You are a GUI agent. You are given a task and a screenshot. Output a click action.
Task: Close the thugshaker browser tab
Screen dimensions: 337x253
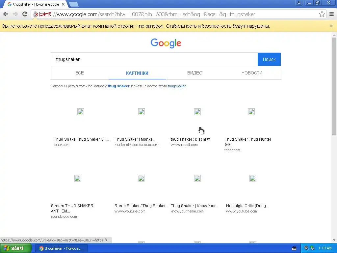63,4
